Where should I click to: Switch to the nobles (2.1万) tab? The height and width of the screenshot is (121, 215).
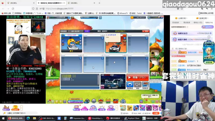coord(198,23)
